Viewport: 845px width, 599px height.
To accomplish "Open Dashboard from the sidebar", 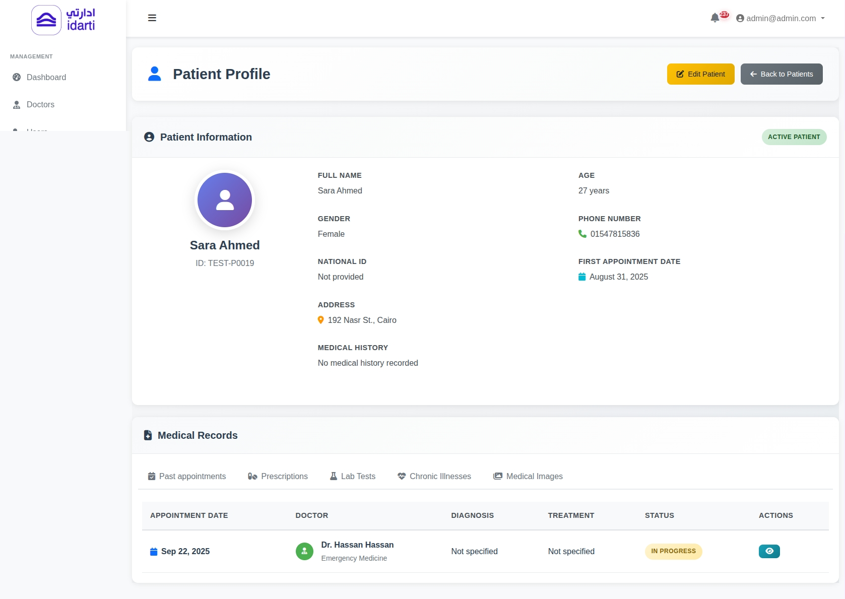I will pyautogui.click(x=46, y=77).
